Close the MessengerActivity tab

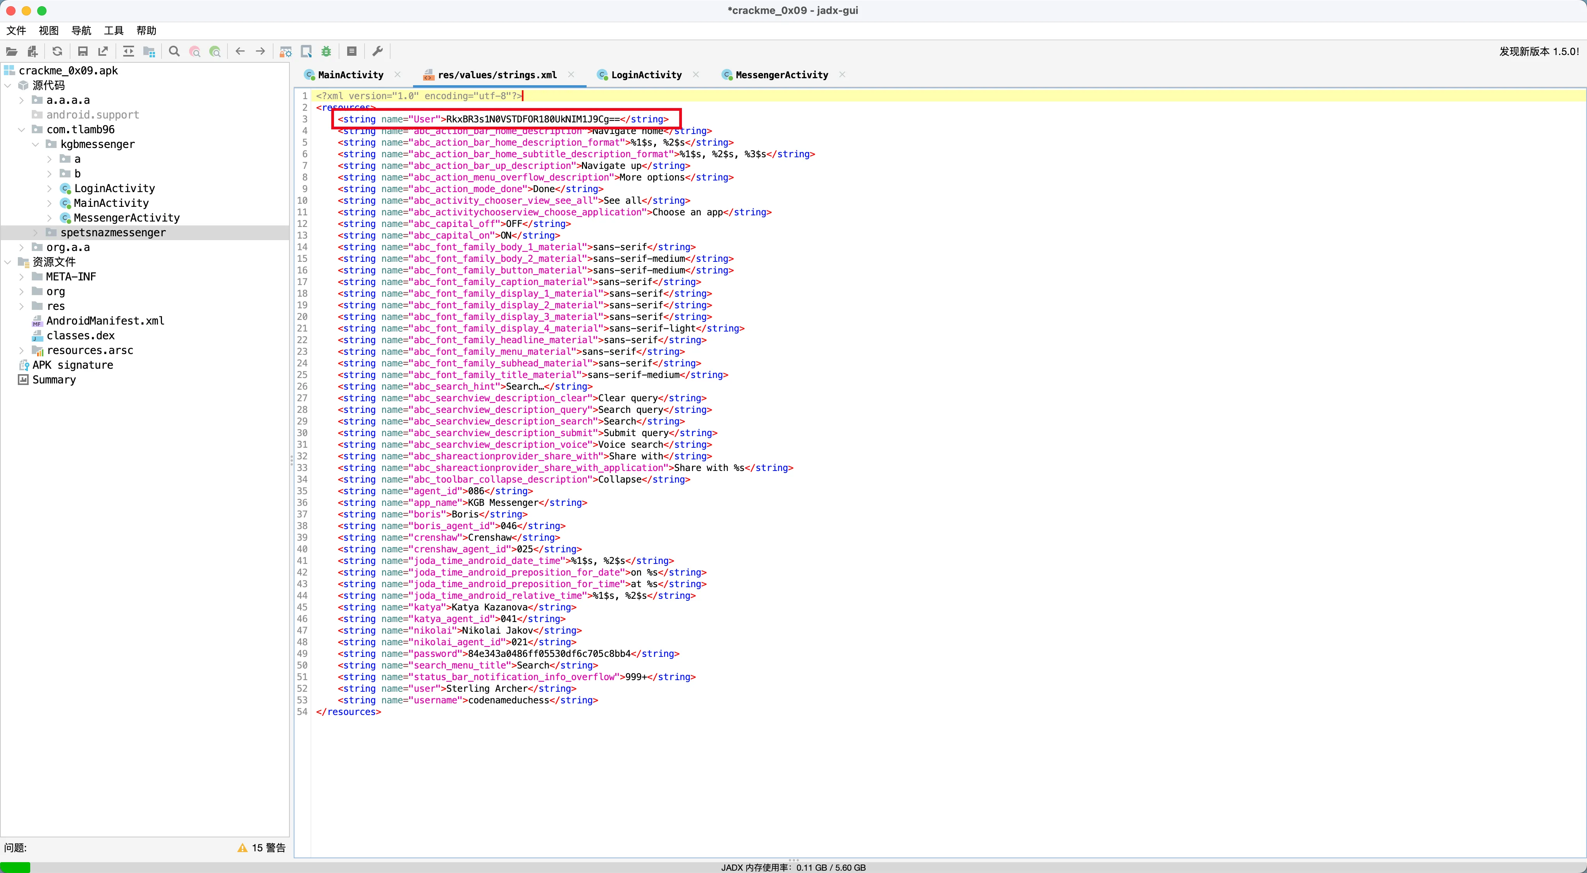coord(842,74)
